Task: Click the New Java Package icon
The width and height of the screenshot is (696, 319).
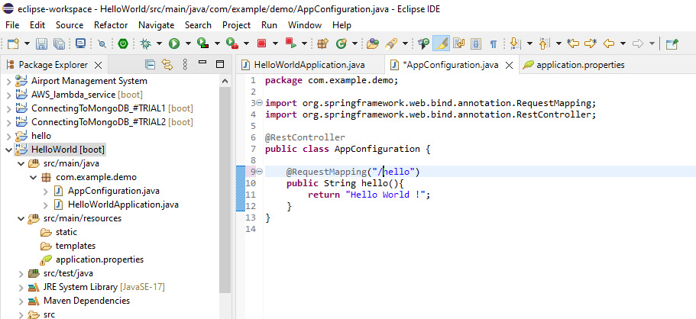Action: tap(322, 43)
